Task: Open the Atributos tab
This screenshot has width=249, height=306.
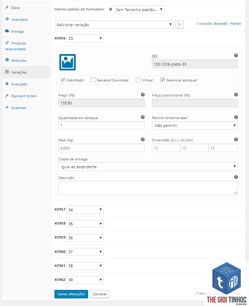Action: point(26,60)
